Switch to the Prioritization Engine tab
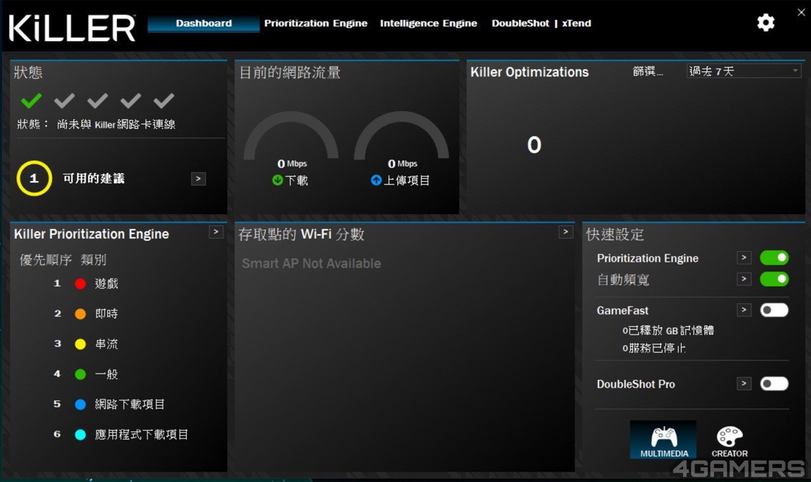Image resolution: width=811 pixels, height=482 pixels. tap(316, 23)
